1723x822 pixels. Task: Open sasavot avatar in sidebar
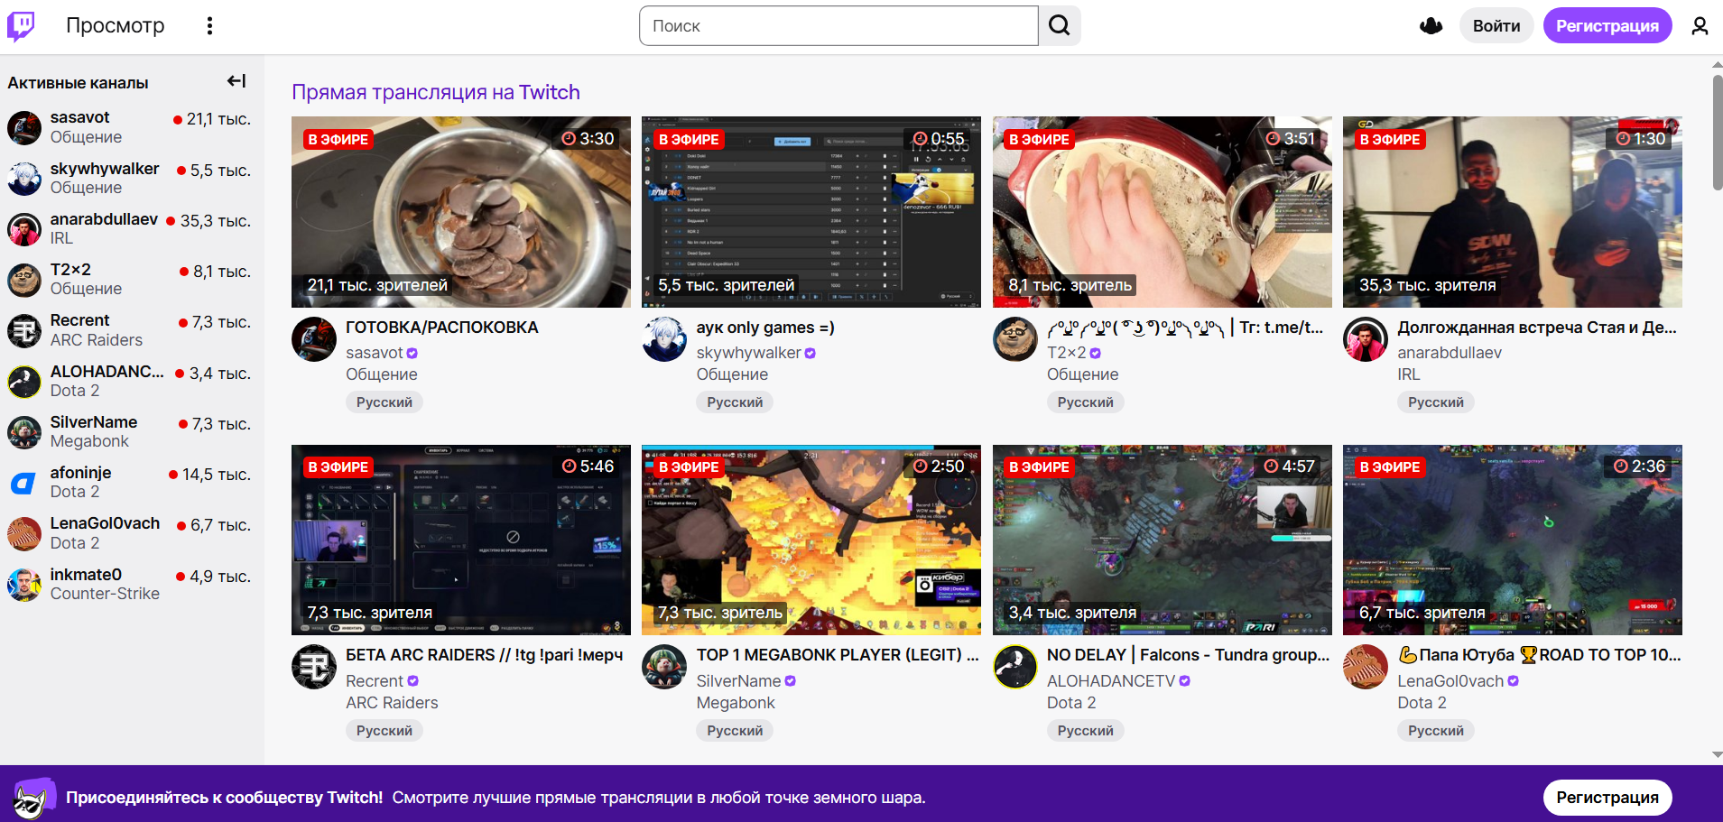(24, 127)
